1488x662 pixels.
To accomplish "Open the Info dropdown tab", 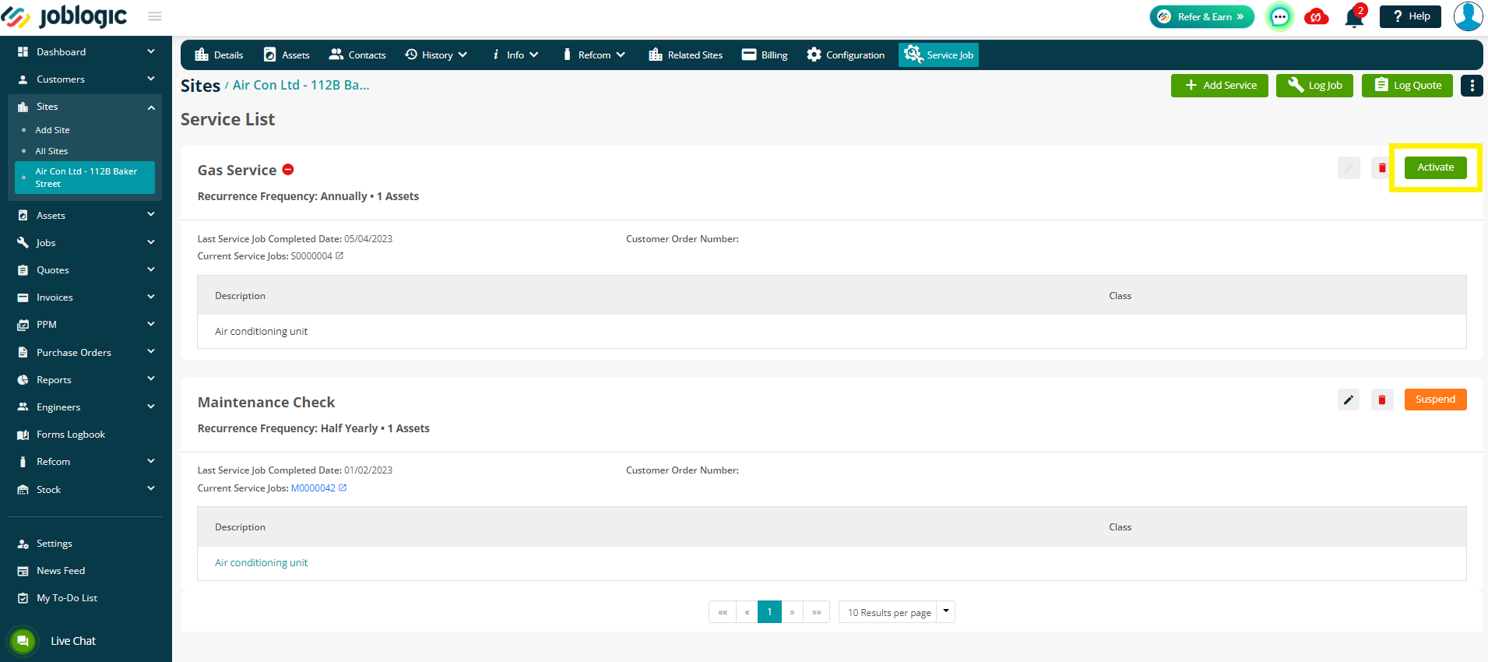I will (515, 55).
